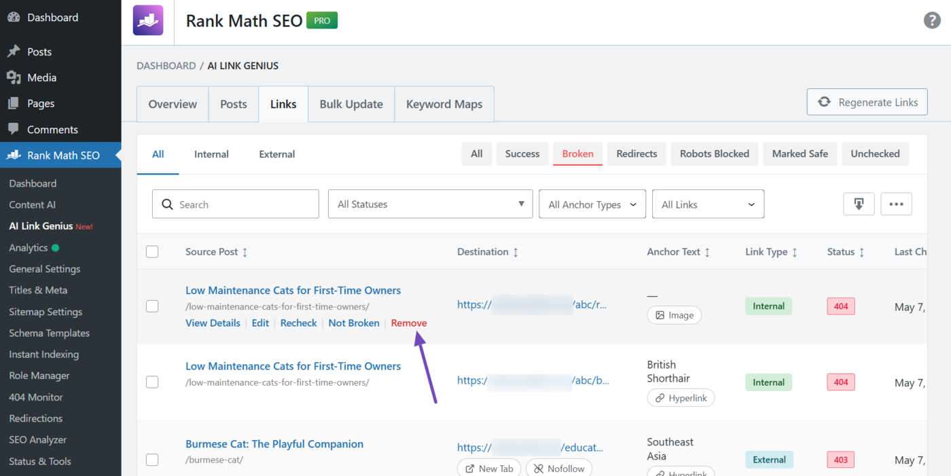Select the All links sub-tab
Image resolution: width=951 pixels, height=476 pixels.
158,154
